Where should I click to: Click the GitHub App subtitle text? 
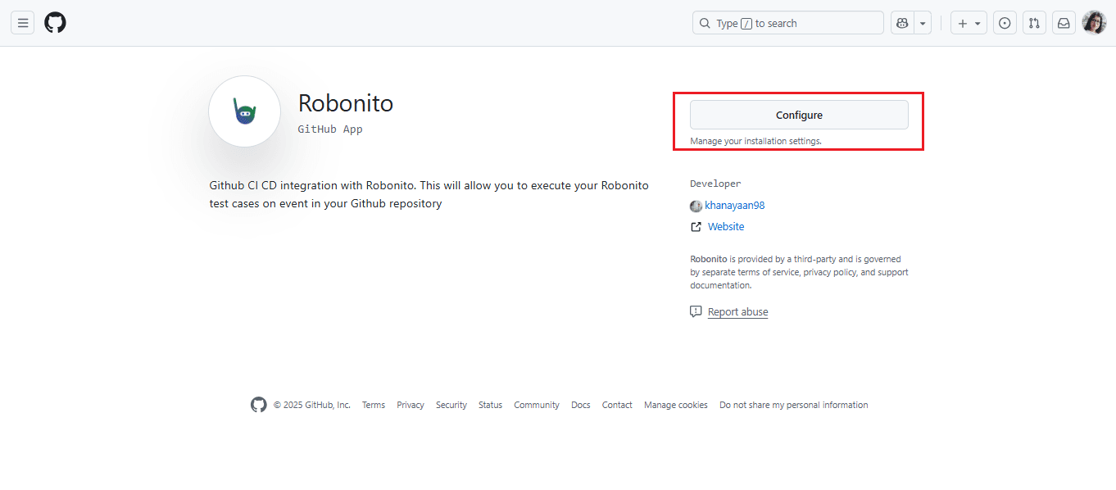[330, 129]
